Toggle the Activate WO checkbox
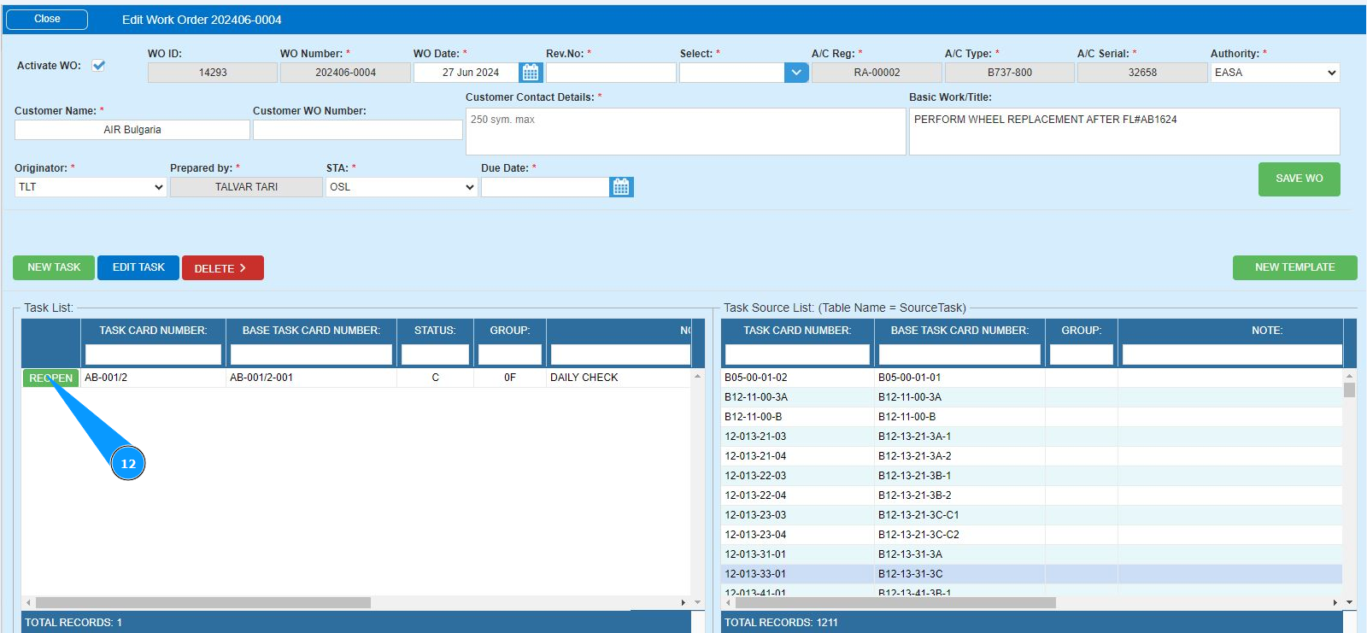The width and height of the screenshot is (1367, 633). 99,65
